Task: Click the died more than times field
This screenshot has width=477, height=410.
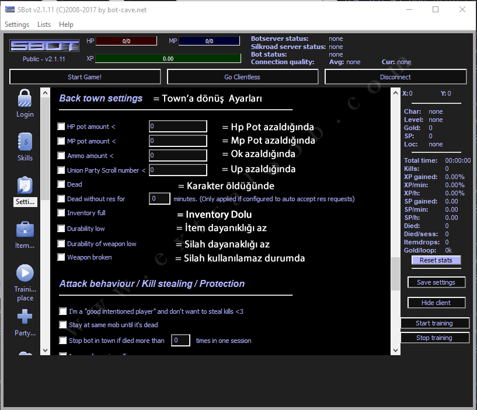Action: pos(180,340)
